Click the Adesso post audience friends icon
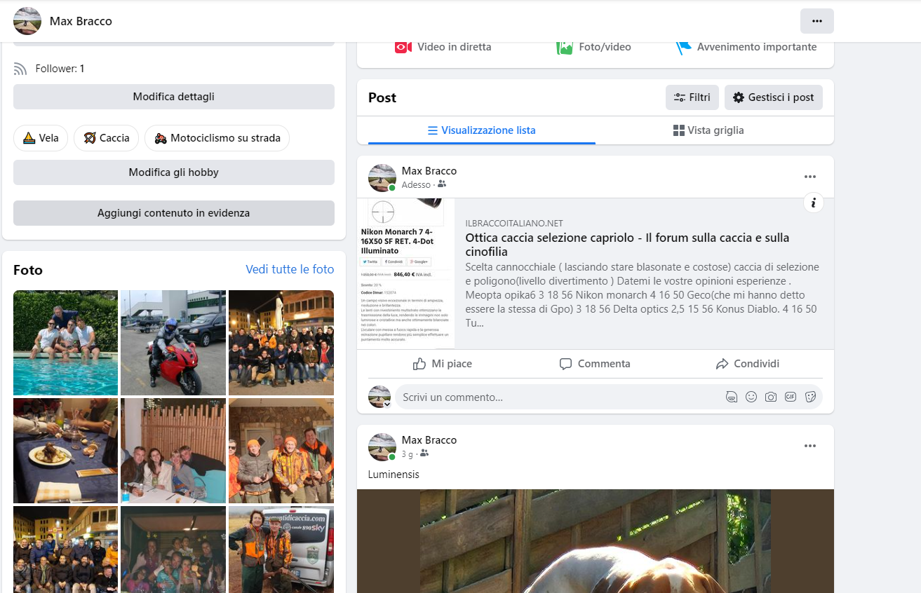The height and width of the screenshot is (593, 921). click(442, 184)
